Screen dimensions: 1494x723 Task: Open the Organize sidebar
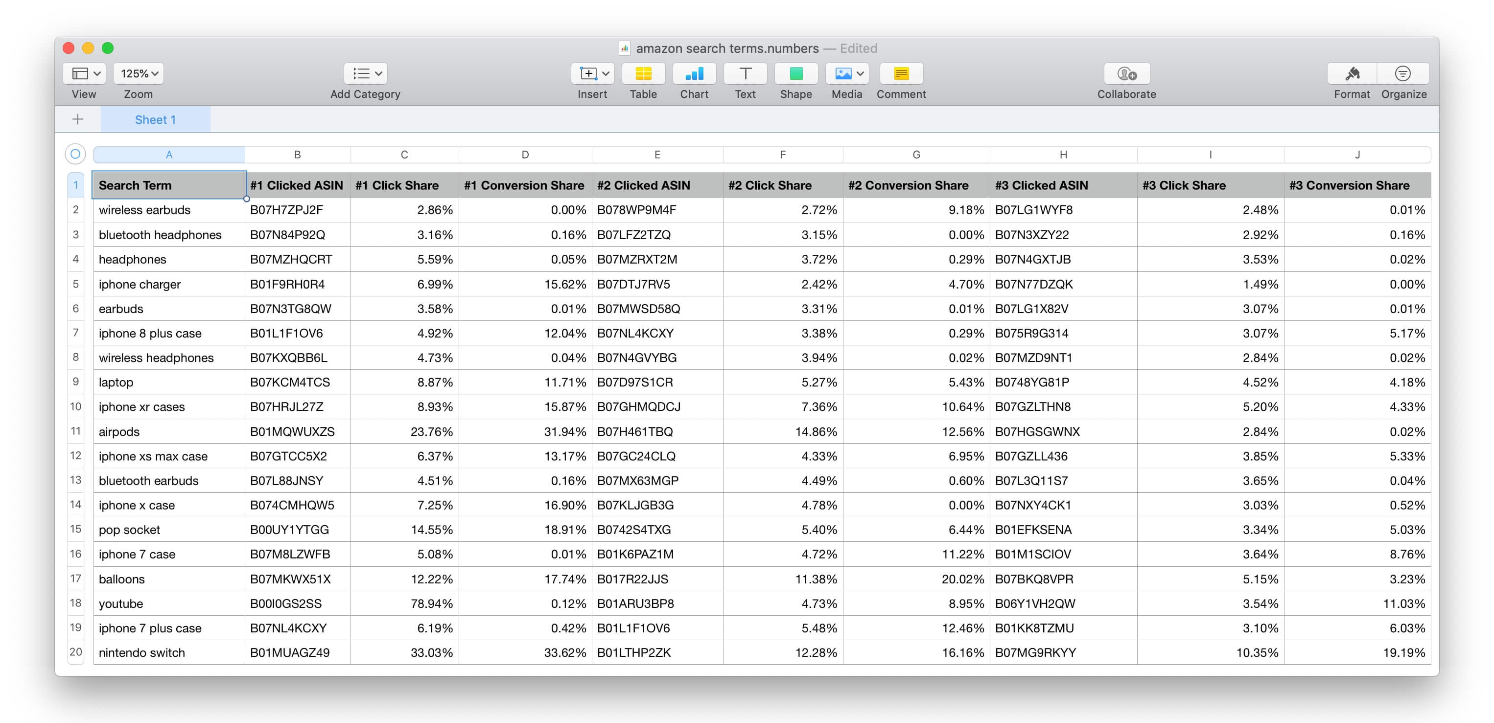pyautogui.click(x=1403, y=73)
